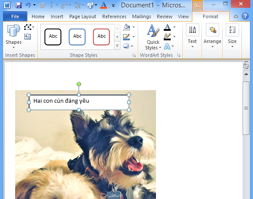Click the Shape Effects icon
This screenshot has height=199, width=253.
coord(126,46)
